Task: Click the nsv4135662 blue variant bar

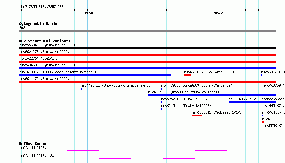Action: click(x=212, y=95)
